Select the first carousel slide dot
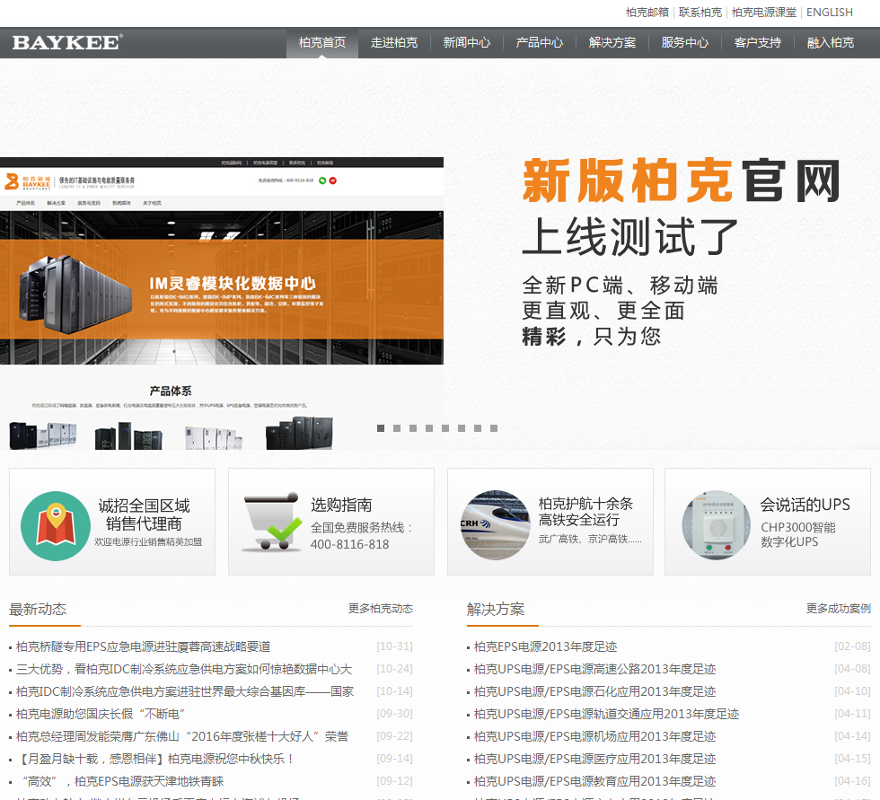The width and height of the screenshot is (880, 800). 381,428
